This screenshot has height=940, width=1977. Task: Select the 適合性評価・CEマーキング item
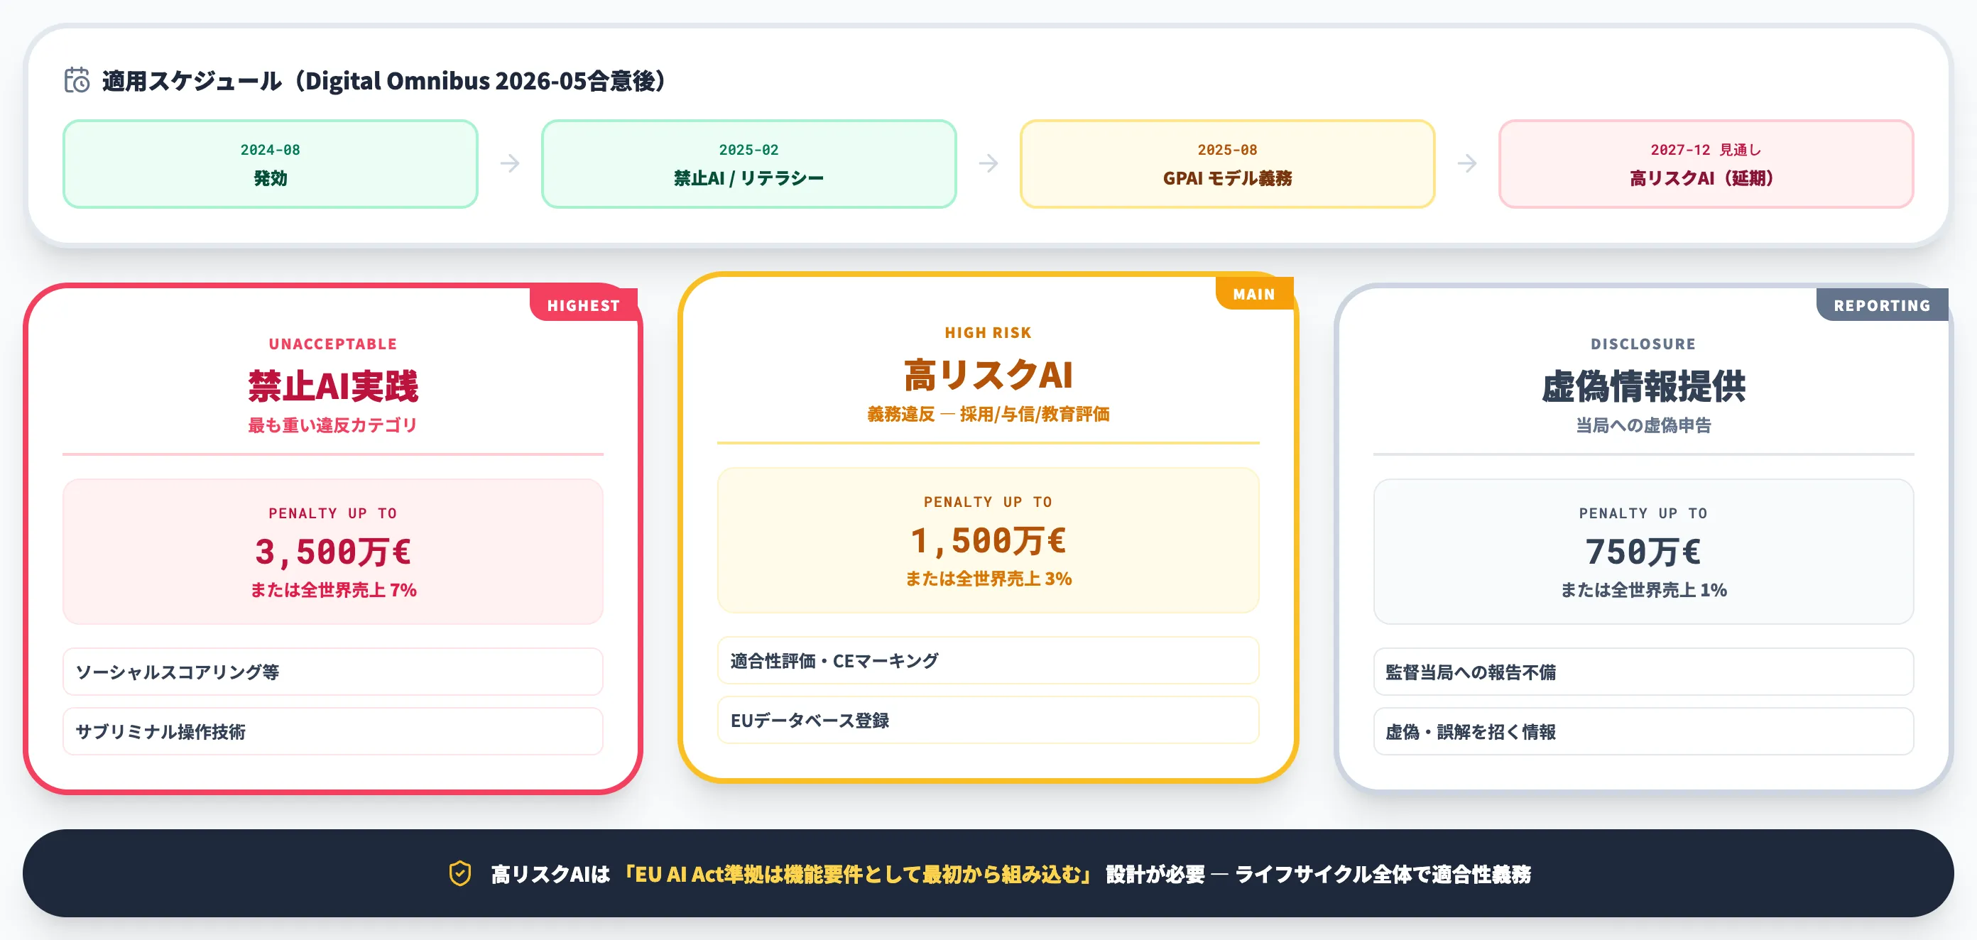[988, 660]
